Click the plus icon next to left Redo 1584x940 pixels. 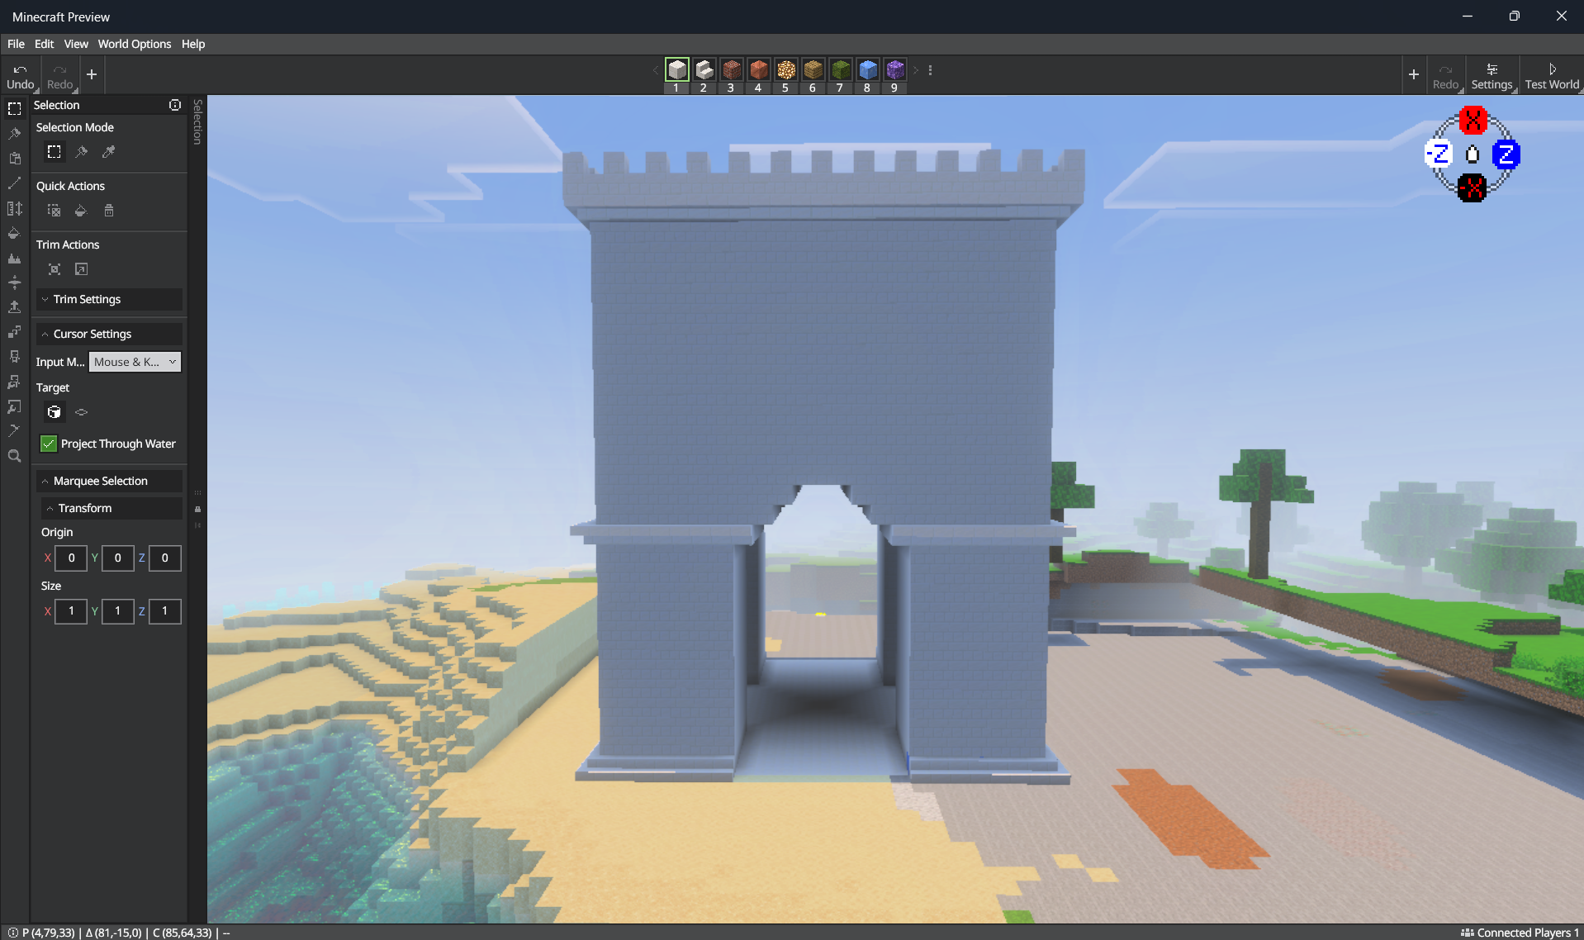click(92, 74)
